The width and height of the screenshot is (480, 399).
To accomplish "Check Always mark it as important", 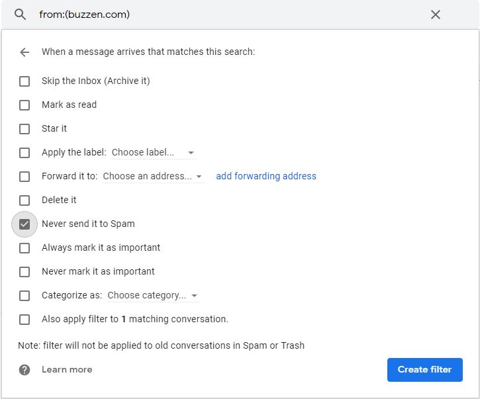I will click(24, 248).
